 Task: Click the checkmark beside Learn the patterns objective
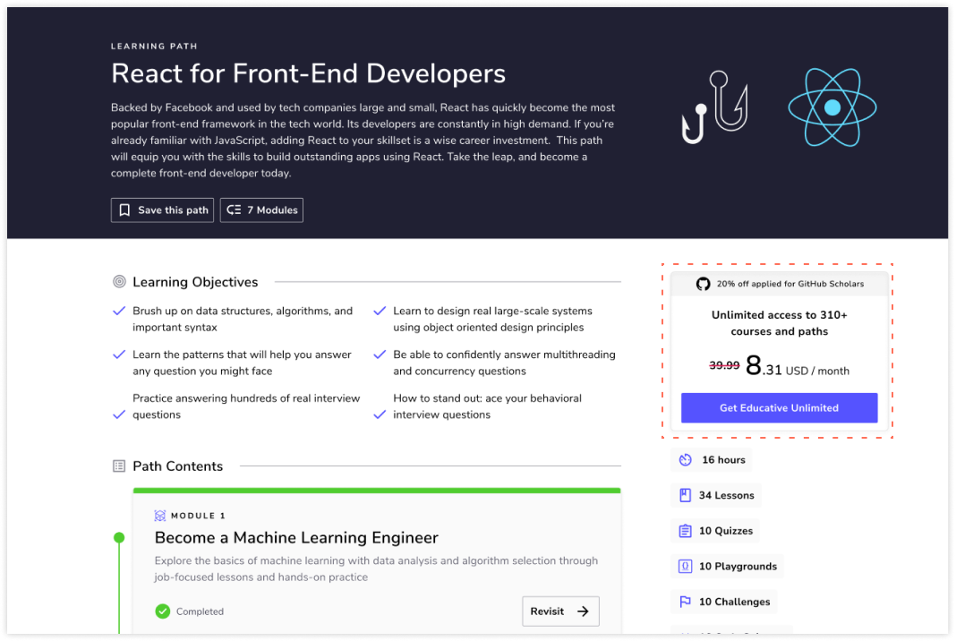[120, 355]
